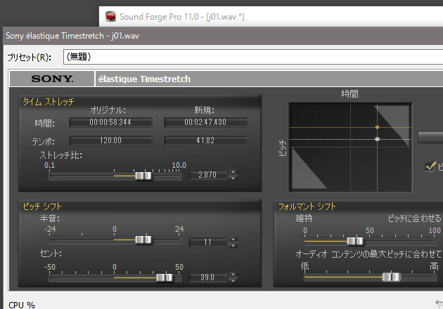Increase cents with up arrow

click(x=233, y=275)
